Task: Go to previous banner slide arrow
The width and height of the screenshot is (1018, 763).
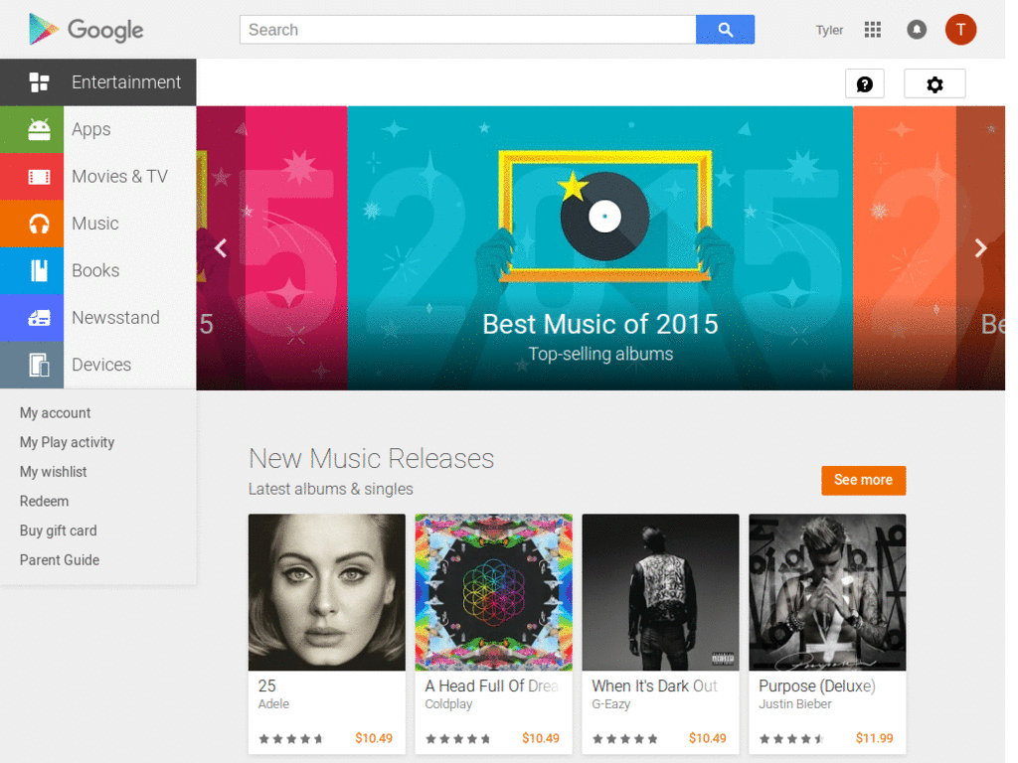Action: [x=221, y=247]
